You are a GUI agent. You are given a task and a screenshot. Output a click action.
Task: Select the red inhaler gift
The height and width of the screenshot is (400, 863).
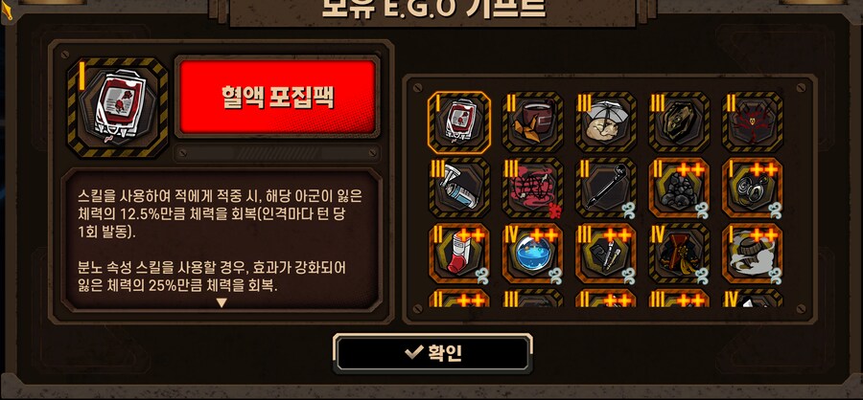click(459, 254)
